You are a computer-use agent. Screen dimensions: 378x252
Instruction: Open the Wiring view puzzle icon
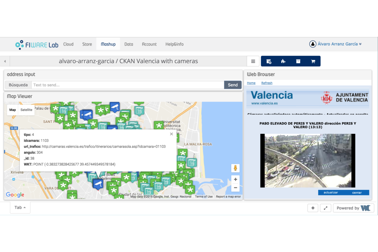(x=283, y=61)
